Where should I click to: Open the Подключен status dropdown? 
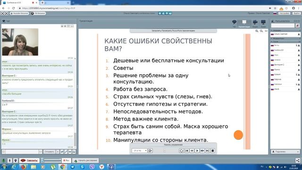[285, 152]
